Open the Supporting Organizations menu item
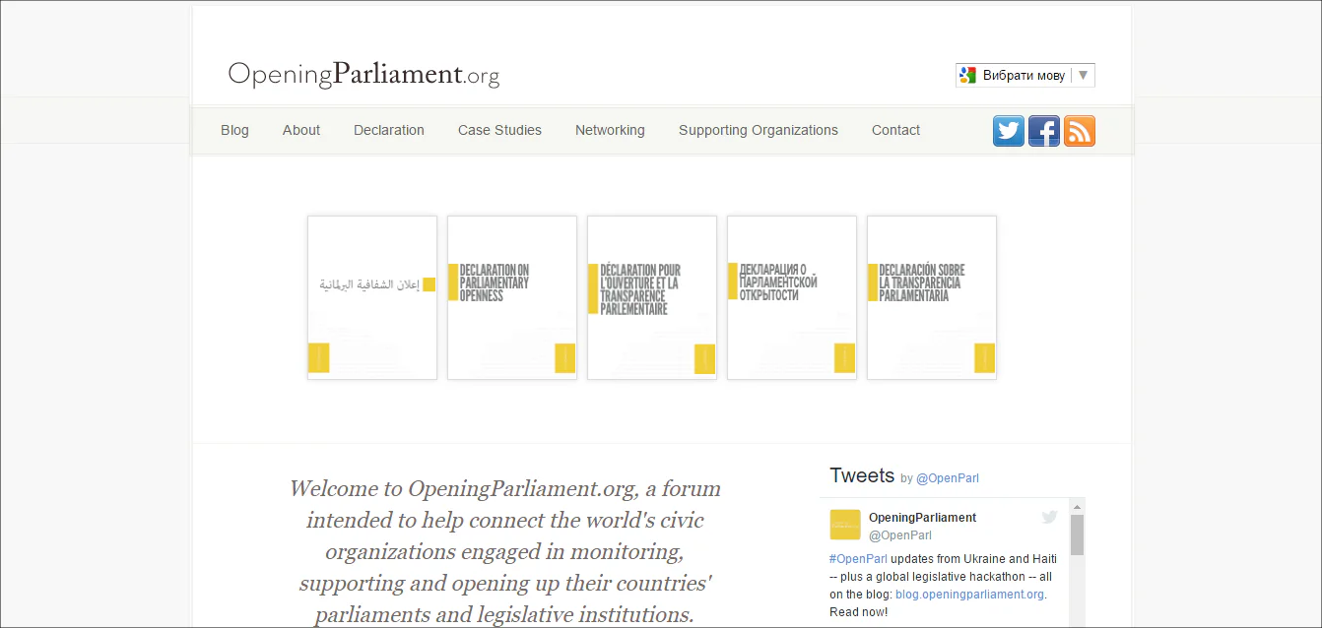Screen dimensions: 1322x628 pyautogui.click(x=759, y=130)
